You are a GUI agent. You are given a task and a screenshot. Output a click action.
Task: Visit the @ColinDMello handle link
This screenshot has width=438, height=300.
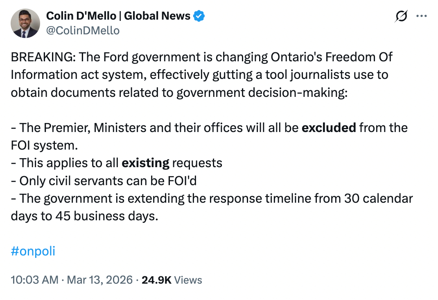point(83,30)
